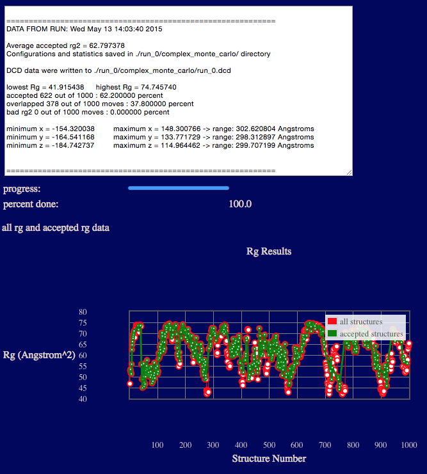Click 'highest Rg = 74.745740' text

[136, 88]
